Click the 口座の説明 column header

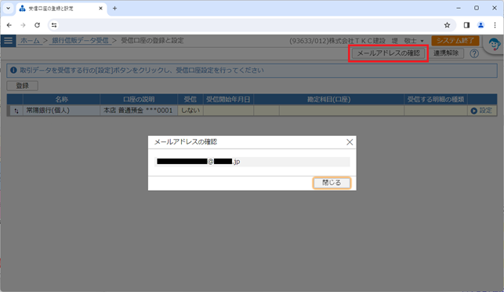click(139, 100)
